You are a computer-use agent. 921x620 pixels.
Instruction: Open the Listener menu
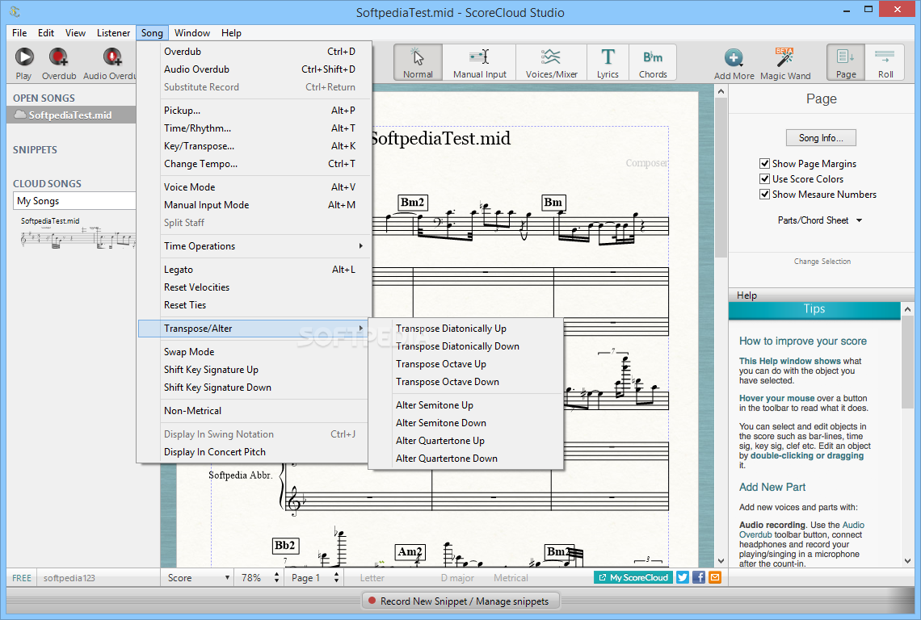[113, 33]
